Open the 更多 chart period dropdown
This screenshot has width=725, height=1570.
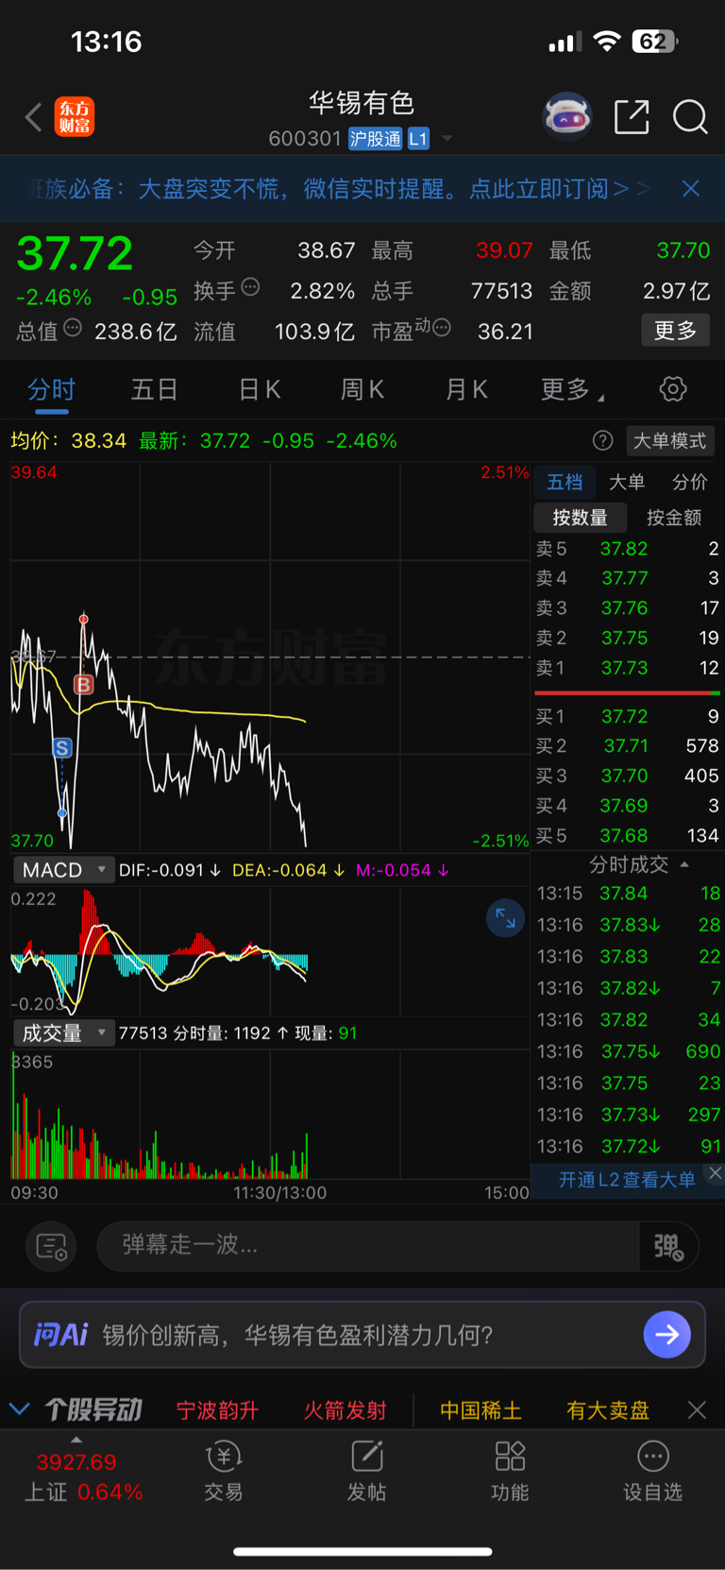coord(572,389)
